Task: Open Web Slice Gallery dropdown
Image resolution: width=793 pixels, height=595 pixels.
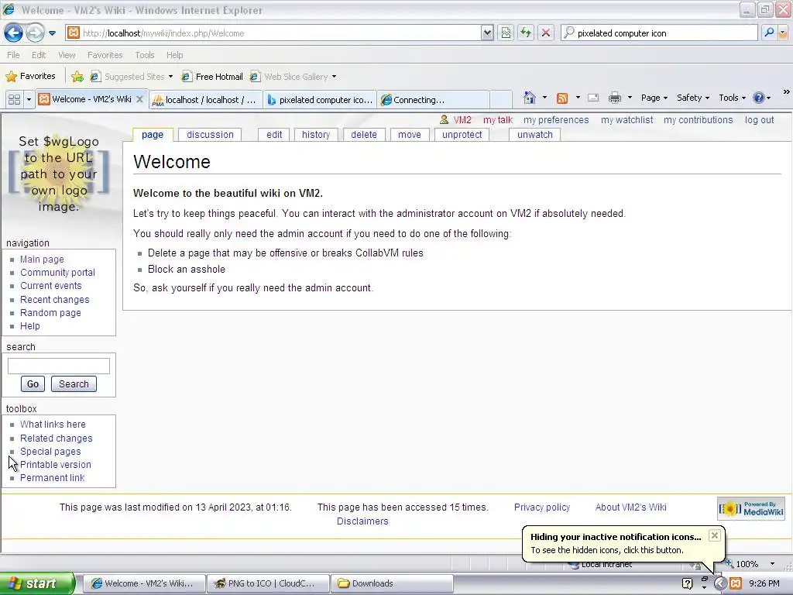Action: [294, 77]
